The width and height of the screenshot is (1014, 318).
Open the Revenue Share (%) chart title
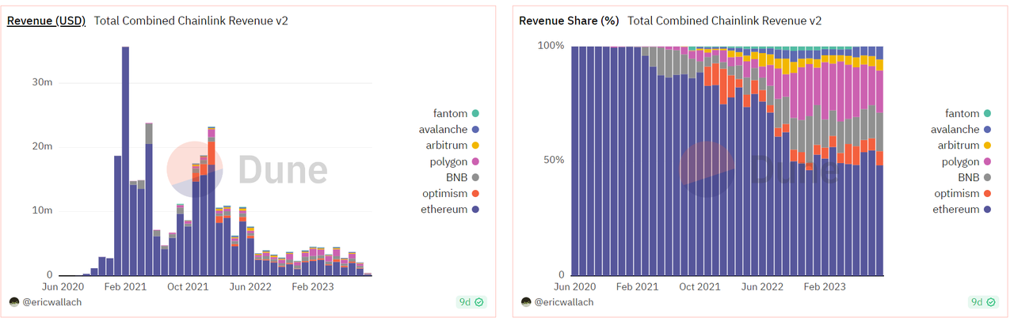click(x=569, y=21)
